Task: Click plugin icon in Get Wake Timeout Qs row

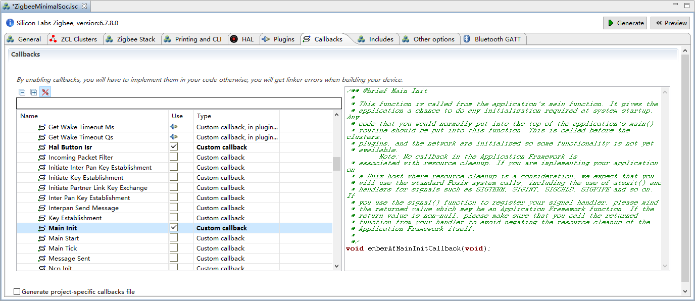Action: (174, 137)
